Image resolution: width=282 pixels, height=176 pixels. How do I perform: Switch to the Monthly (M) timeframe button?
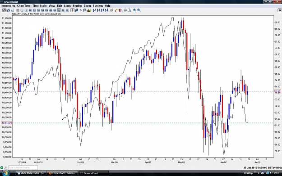(x=67, y=10)
